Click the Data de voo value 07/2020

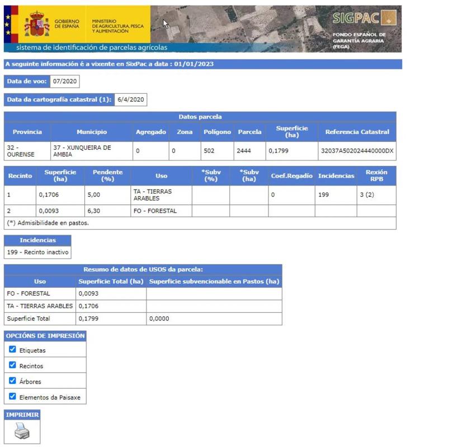pyautogui.click(x=64, y=82)
